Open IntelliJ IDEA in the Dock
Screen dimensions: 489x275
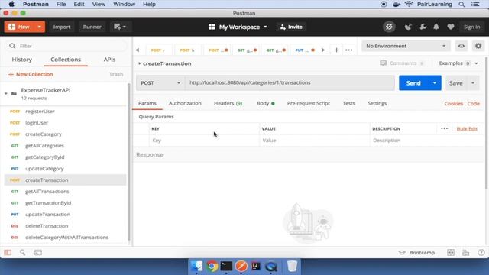(x=256, y=267)
